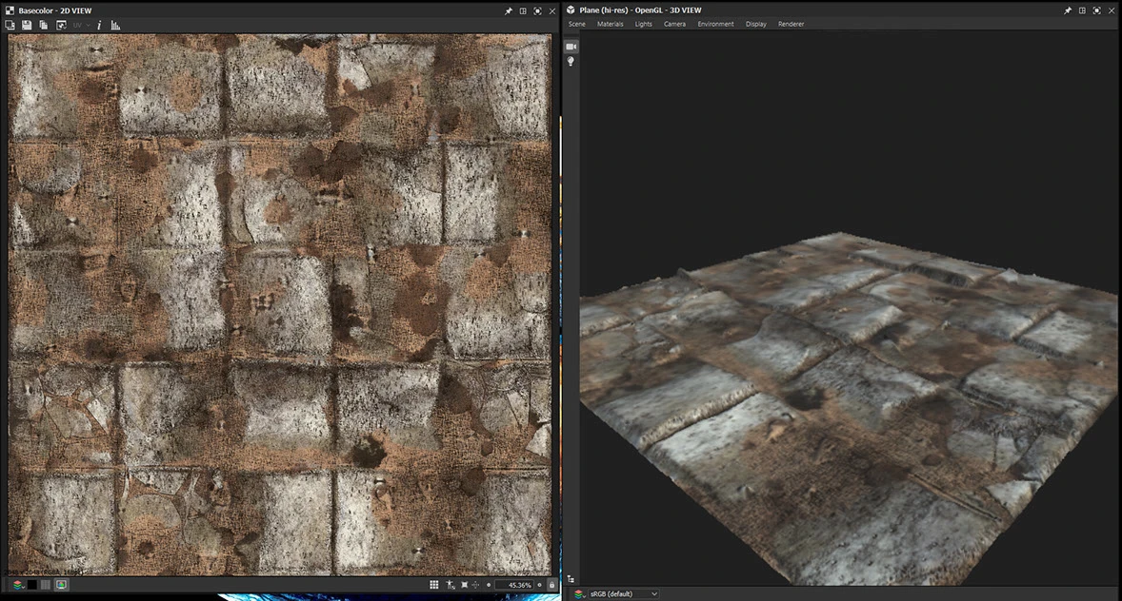Toggle tiling grid display in 2D view

(x=433, y=585)
